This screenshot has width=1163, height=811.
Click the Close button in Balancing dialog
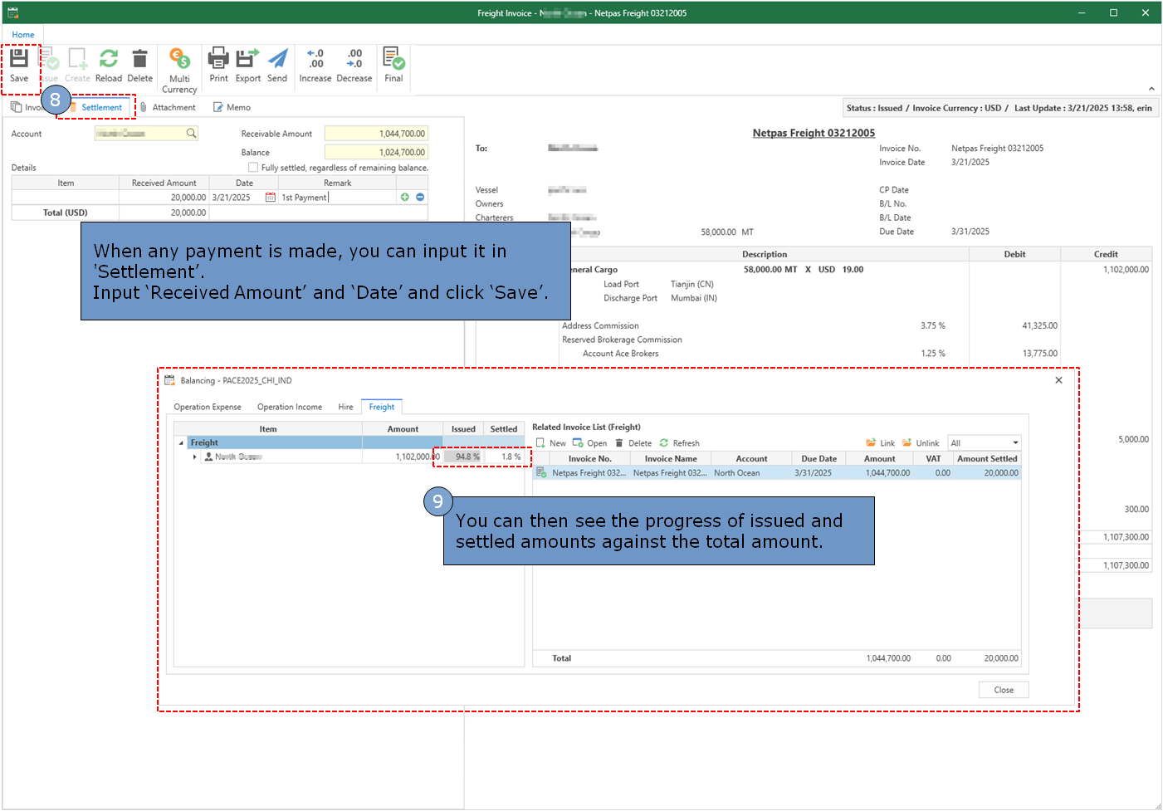point(1004,690)
